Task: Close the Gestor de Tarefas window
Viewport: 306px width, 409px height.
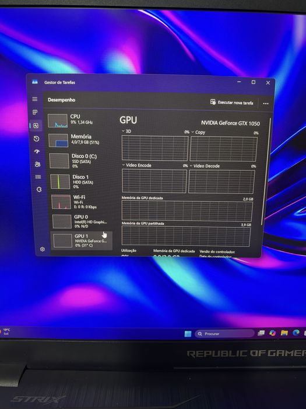Action: [x=268, y=83]
